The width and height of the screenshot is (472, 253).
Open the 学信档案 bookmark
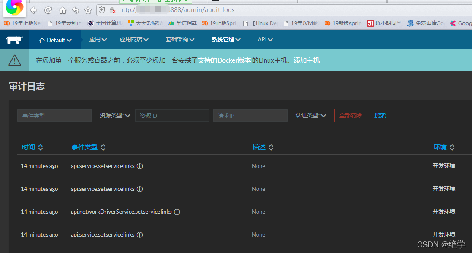click(187, 23)
